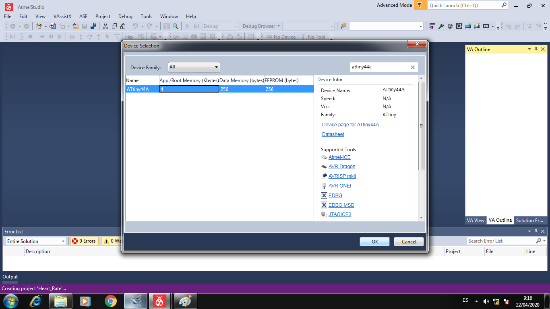Click the JTAGICE3 tool icon
This screenshot has height=309, width=550.
[324, 214]
